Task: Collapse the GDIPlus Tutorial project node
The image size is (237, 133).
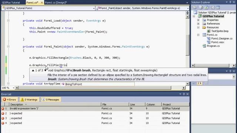Action: point(194,16)
